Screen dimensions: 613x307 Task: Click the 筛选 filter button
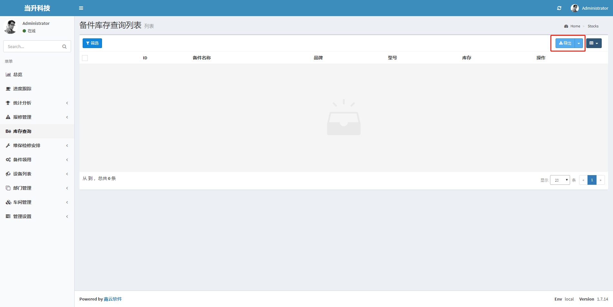click(92, 43)
